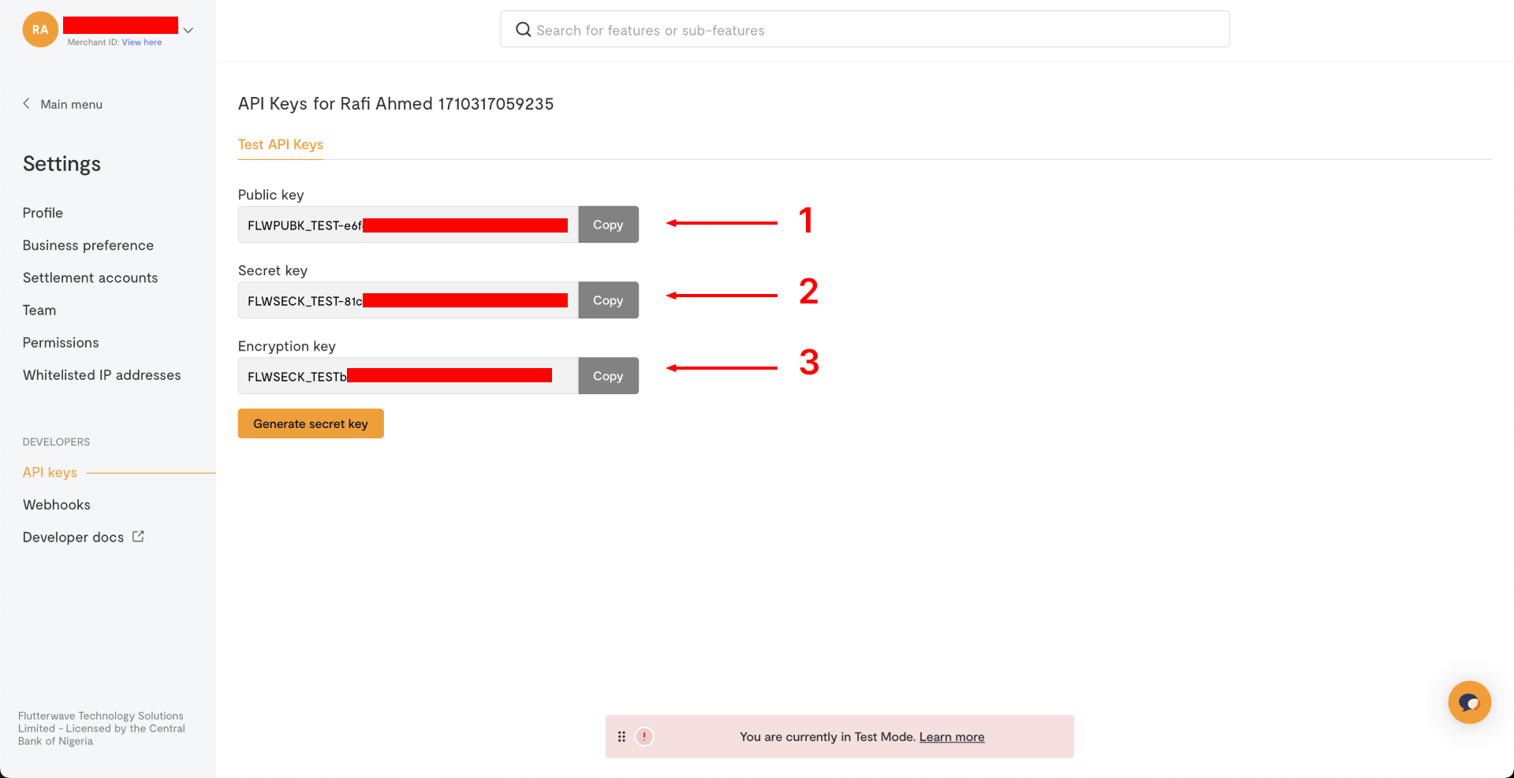Image resolution: width=1514 pixels, height=778 pixels.
Task: Click the RA profile avatar
Action: point(40,30)
